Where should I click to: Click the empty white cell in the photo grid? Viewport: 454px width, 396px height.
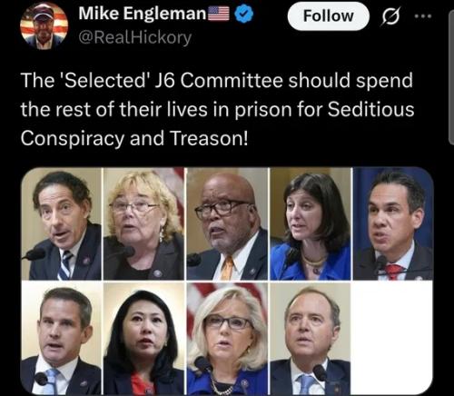(392, 338)
